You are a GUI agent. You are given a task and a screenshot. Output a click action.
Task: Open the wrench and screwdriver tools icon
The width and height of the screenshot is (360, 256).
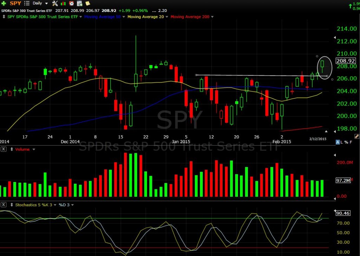pyautogui.click(x=55, y=3)
